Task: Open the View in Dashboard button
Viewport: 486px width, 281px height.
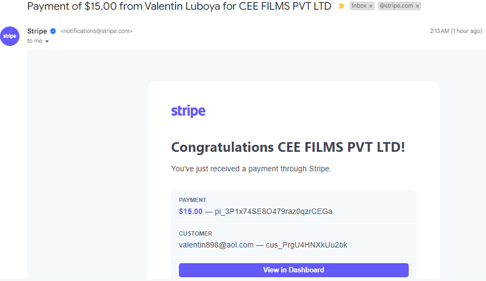Action: coord(294,270)
